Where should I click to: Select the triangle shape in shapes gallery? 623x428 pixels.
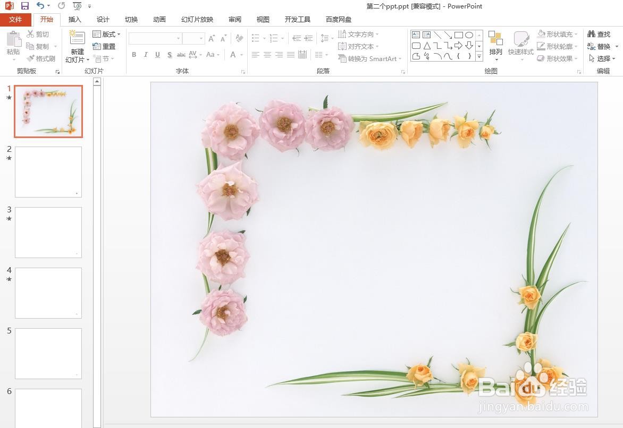click(427, 46)
